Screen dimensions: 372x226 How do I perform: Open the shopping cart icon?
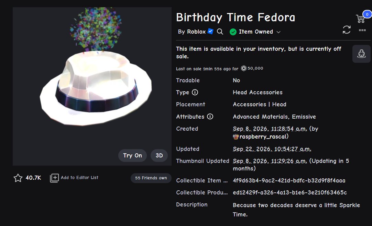[360, 19]
